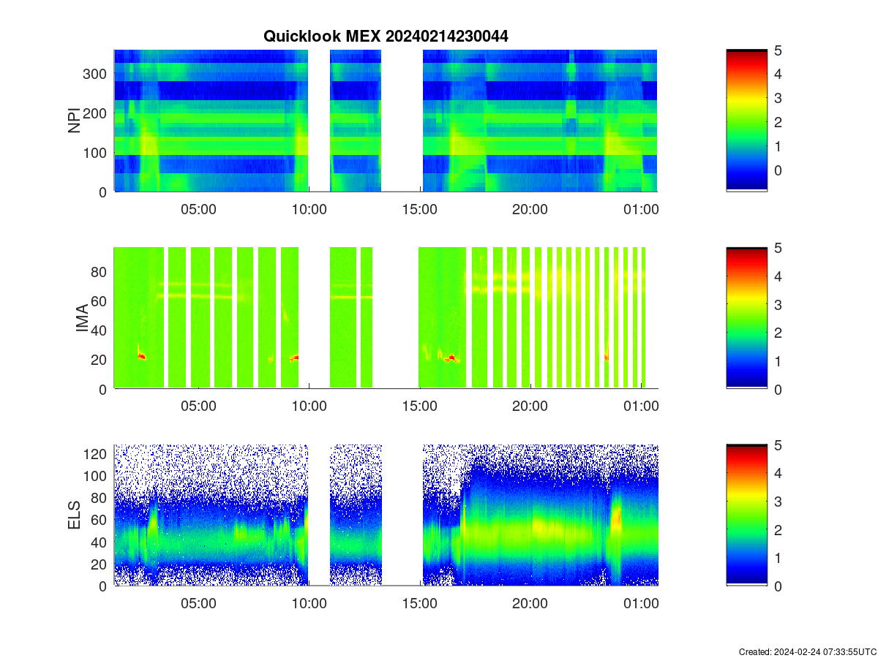Click the 80 tick on ELS axis
Image resolution: width=878 pixels, height=658 pixels.
point(100,498)
